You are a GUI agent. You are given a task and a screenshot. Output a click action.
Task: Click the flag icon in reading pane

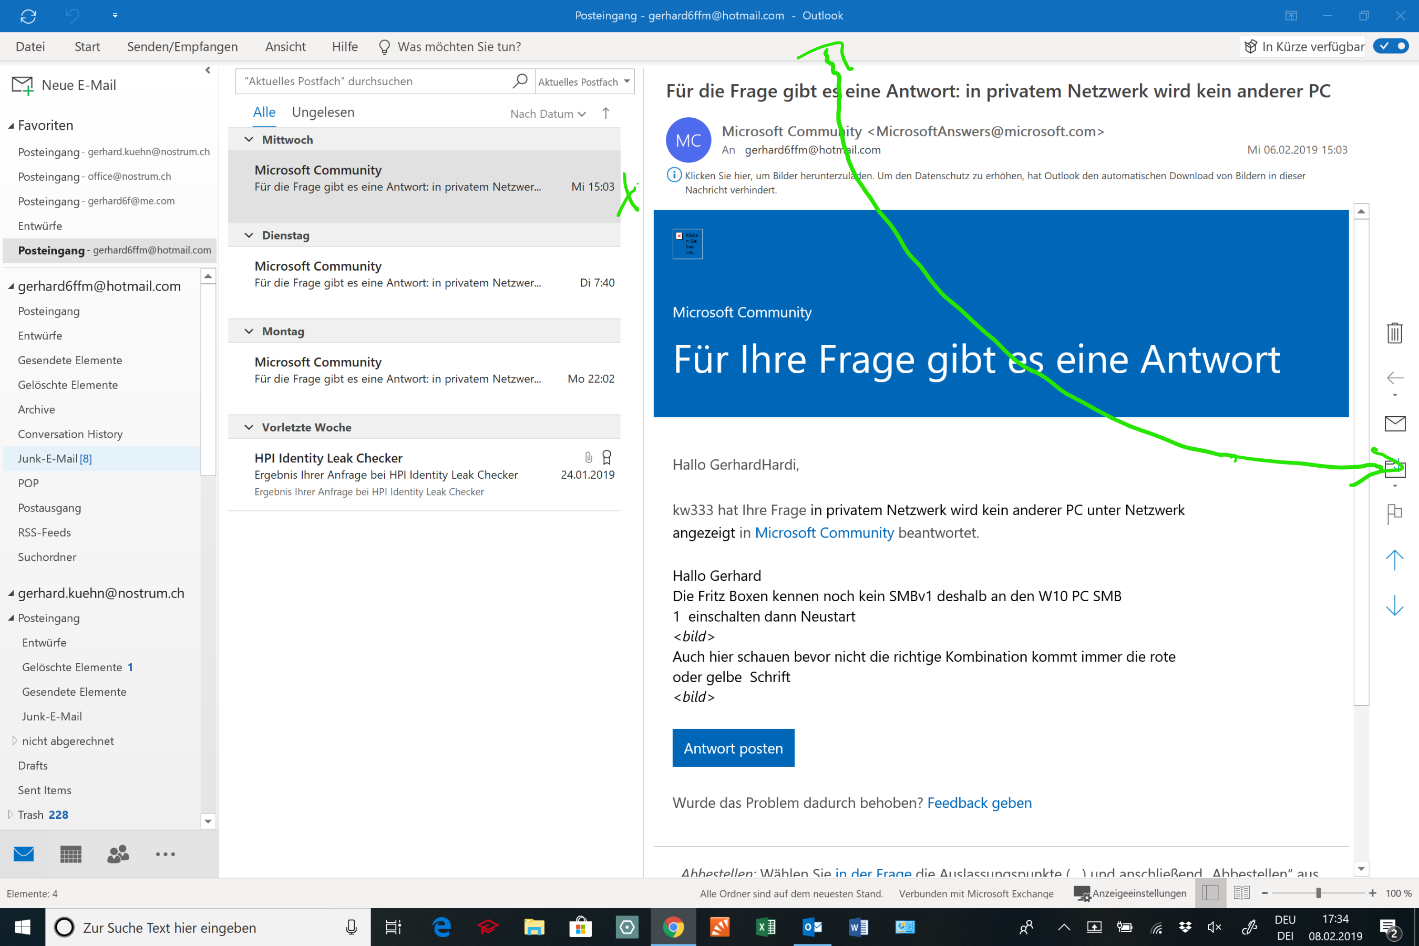[1394, 514]
